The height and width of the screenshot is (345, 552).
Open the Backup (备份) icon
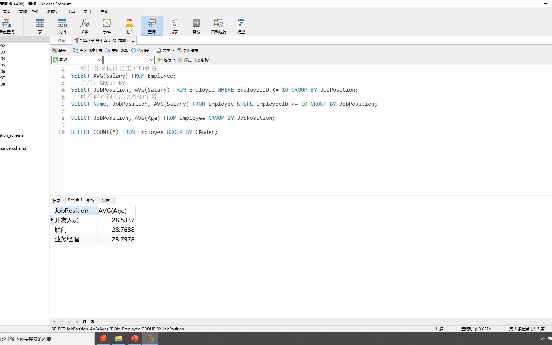[x=196, y=26]
